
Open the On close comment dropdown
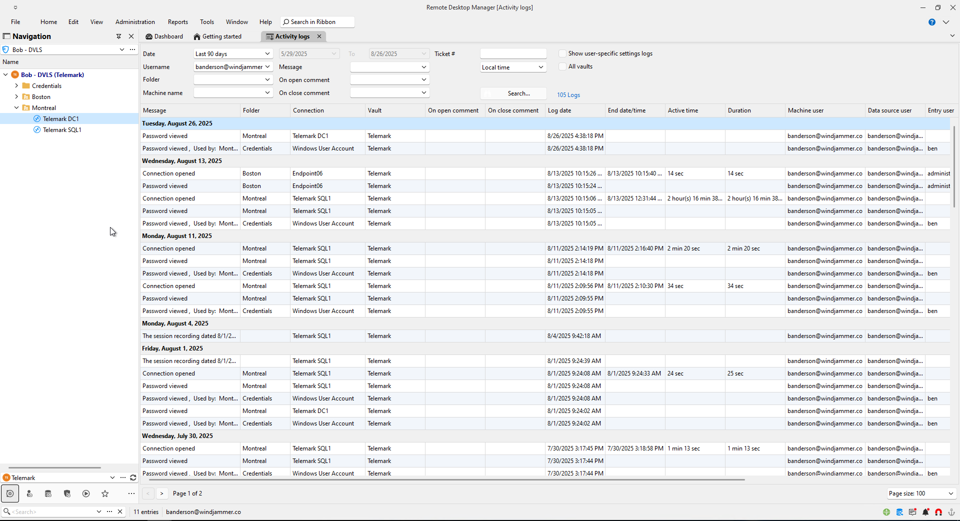424,92
